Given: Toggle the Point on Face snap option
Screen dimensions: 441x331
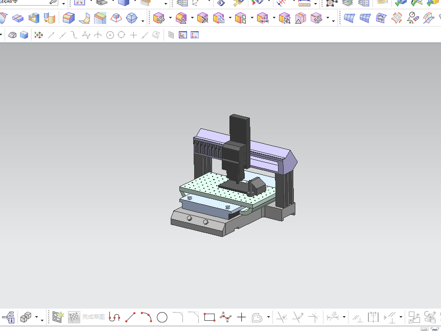Looking at the screenshot, I should click(x=156, y=35).
